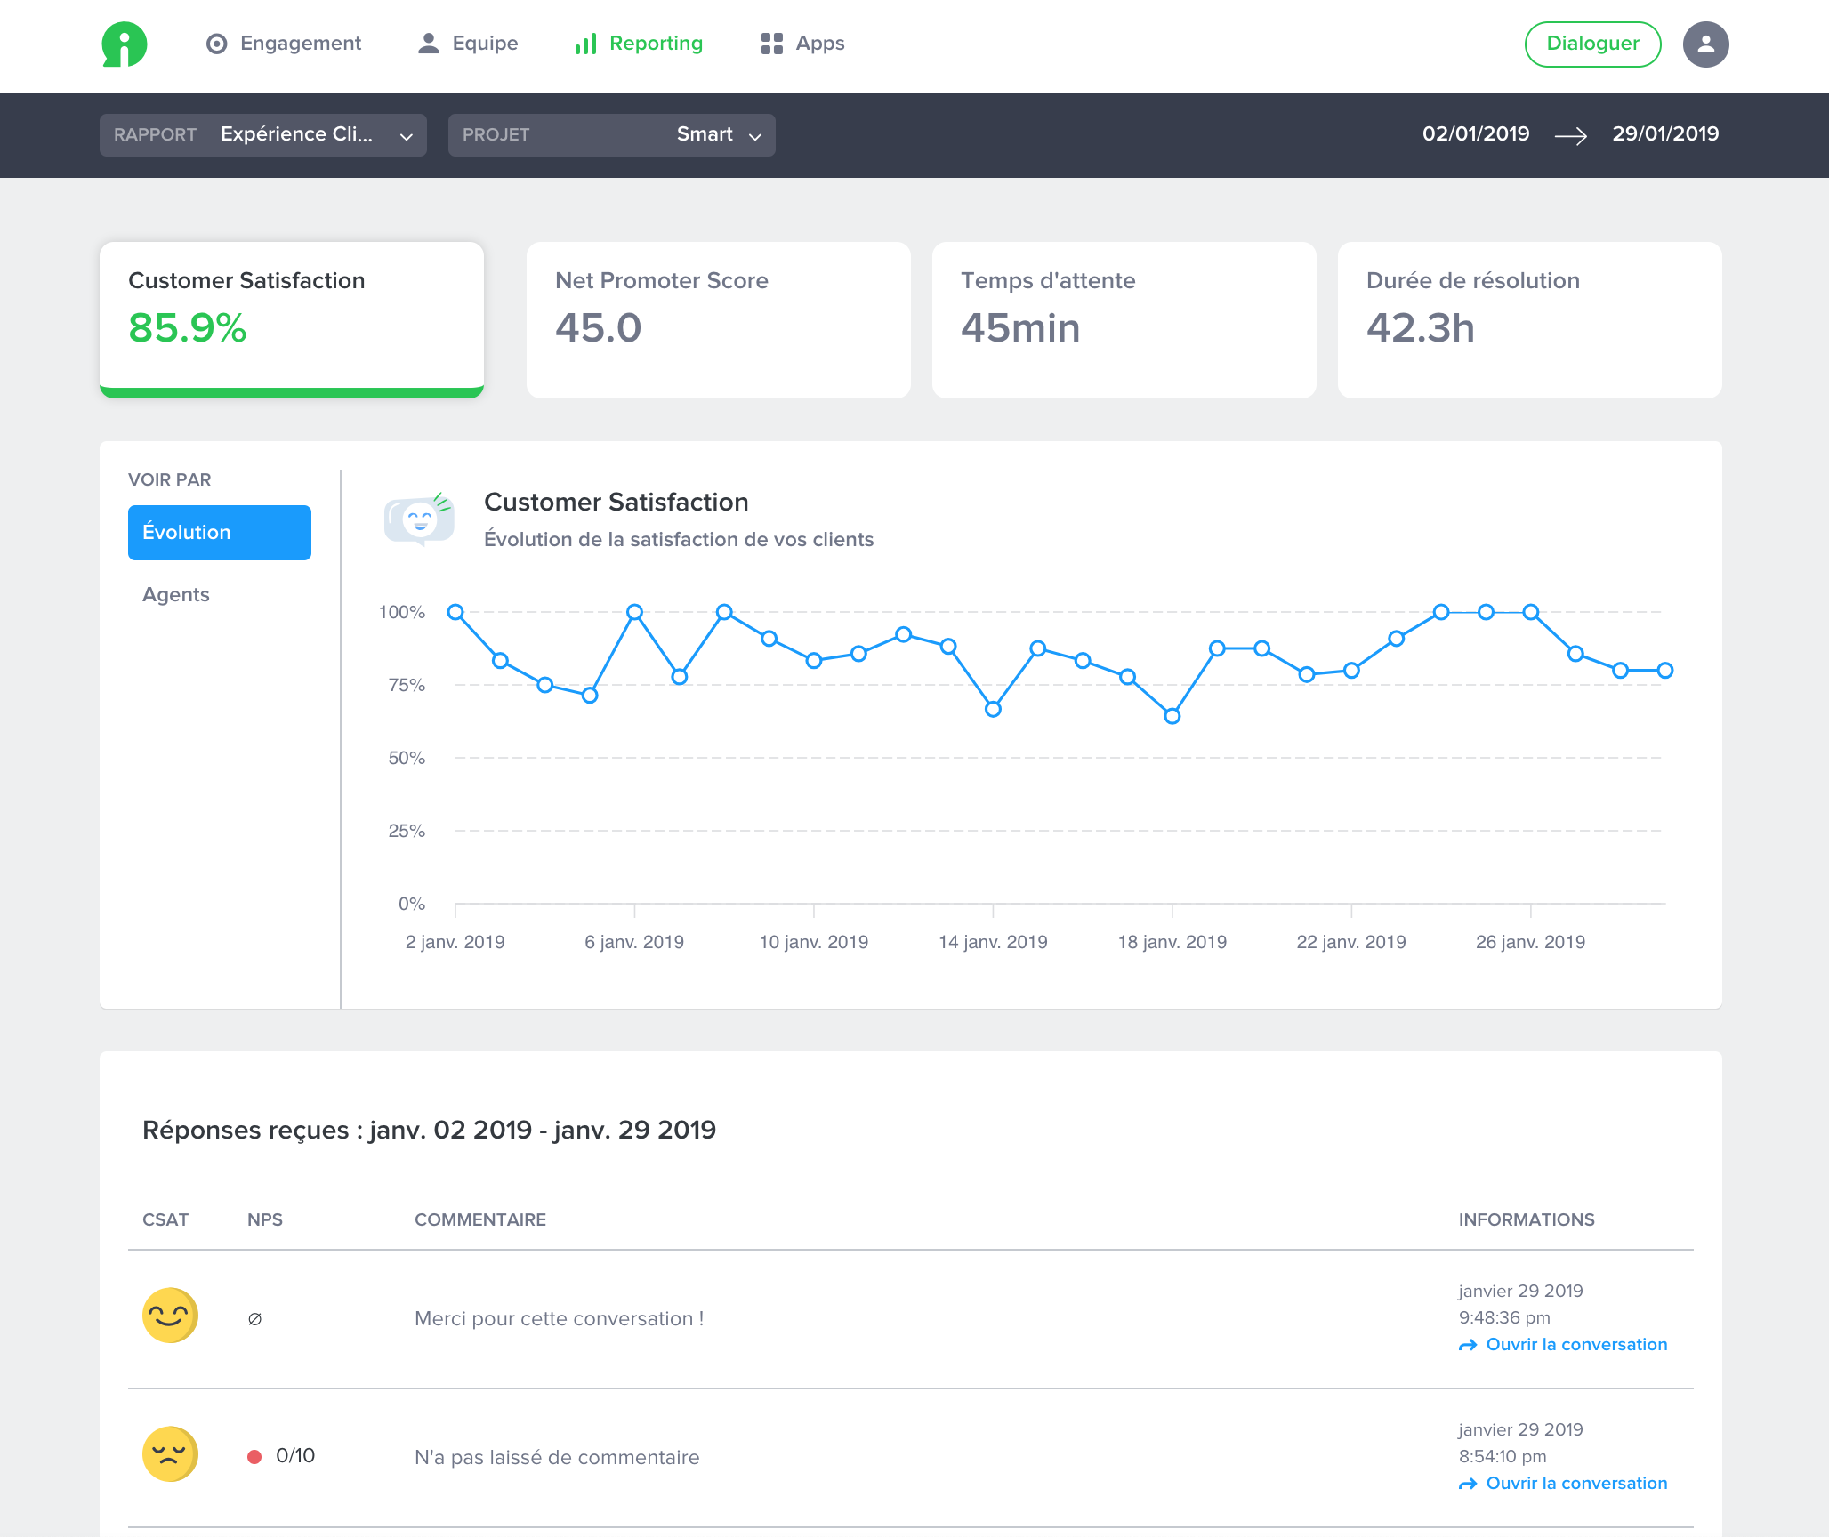The height and width of the screenshot is (1537, 1829).
Task: Click the sad smiley CSAT face
Action: (x=169, y=1454)
